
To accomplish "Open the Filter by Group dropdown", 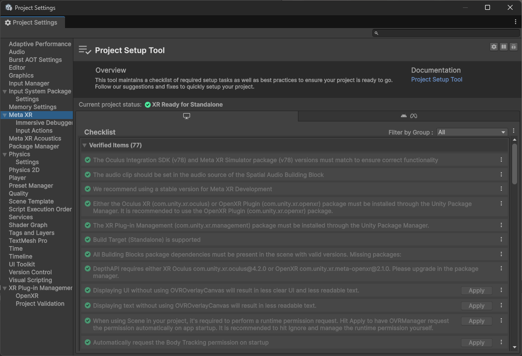I will coord(472,132).
